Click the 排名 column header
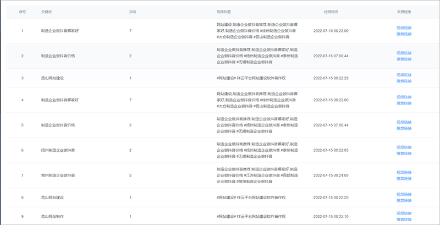Viewport: 440px width, 225px height. point(133,12)
